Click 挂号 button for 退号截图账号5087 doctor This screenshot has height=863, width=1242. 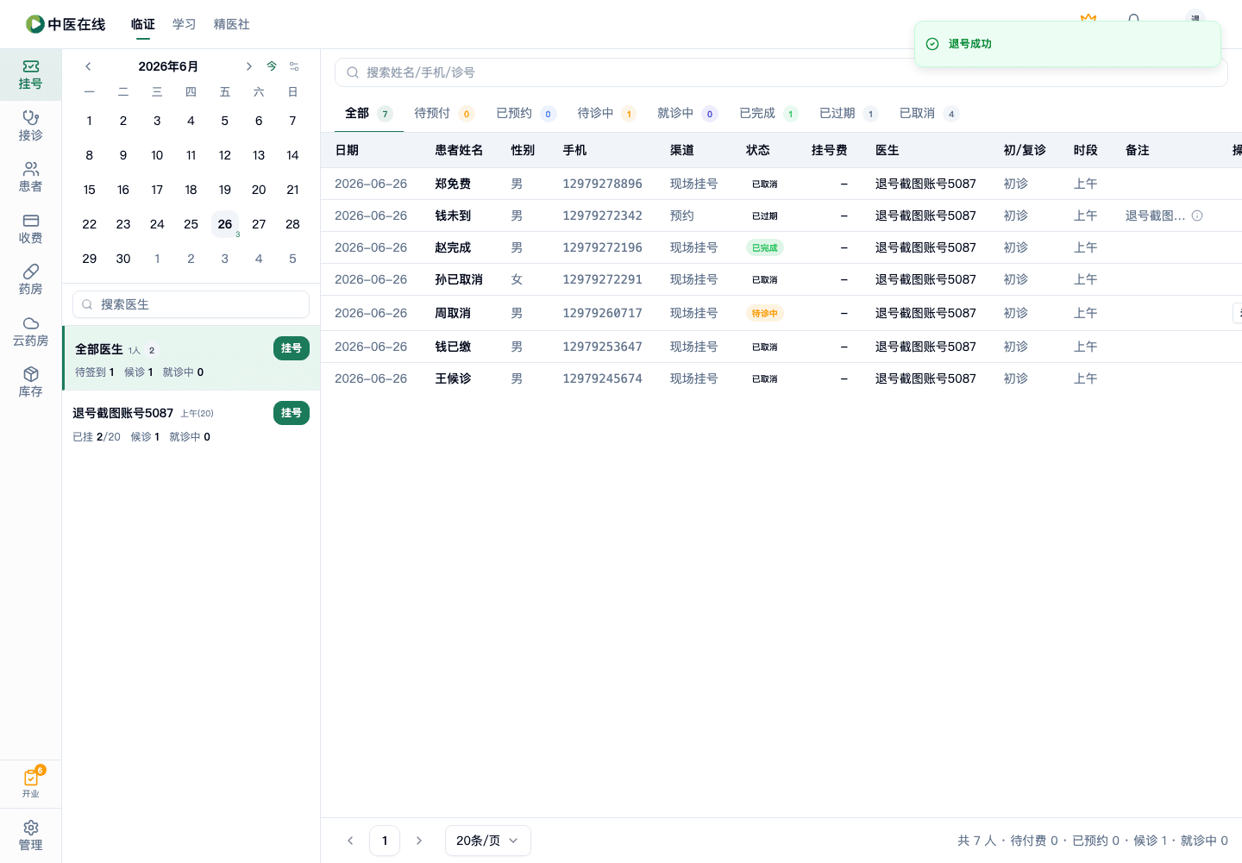pos(292,413)
